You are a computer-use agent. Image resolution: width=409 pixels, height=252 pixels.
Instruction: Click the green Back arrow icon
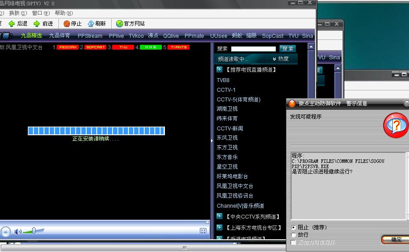point(11,24)
